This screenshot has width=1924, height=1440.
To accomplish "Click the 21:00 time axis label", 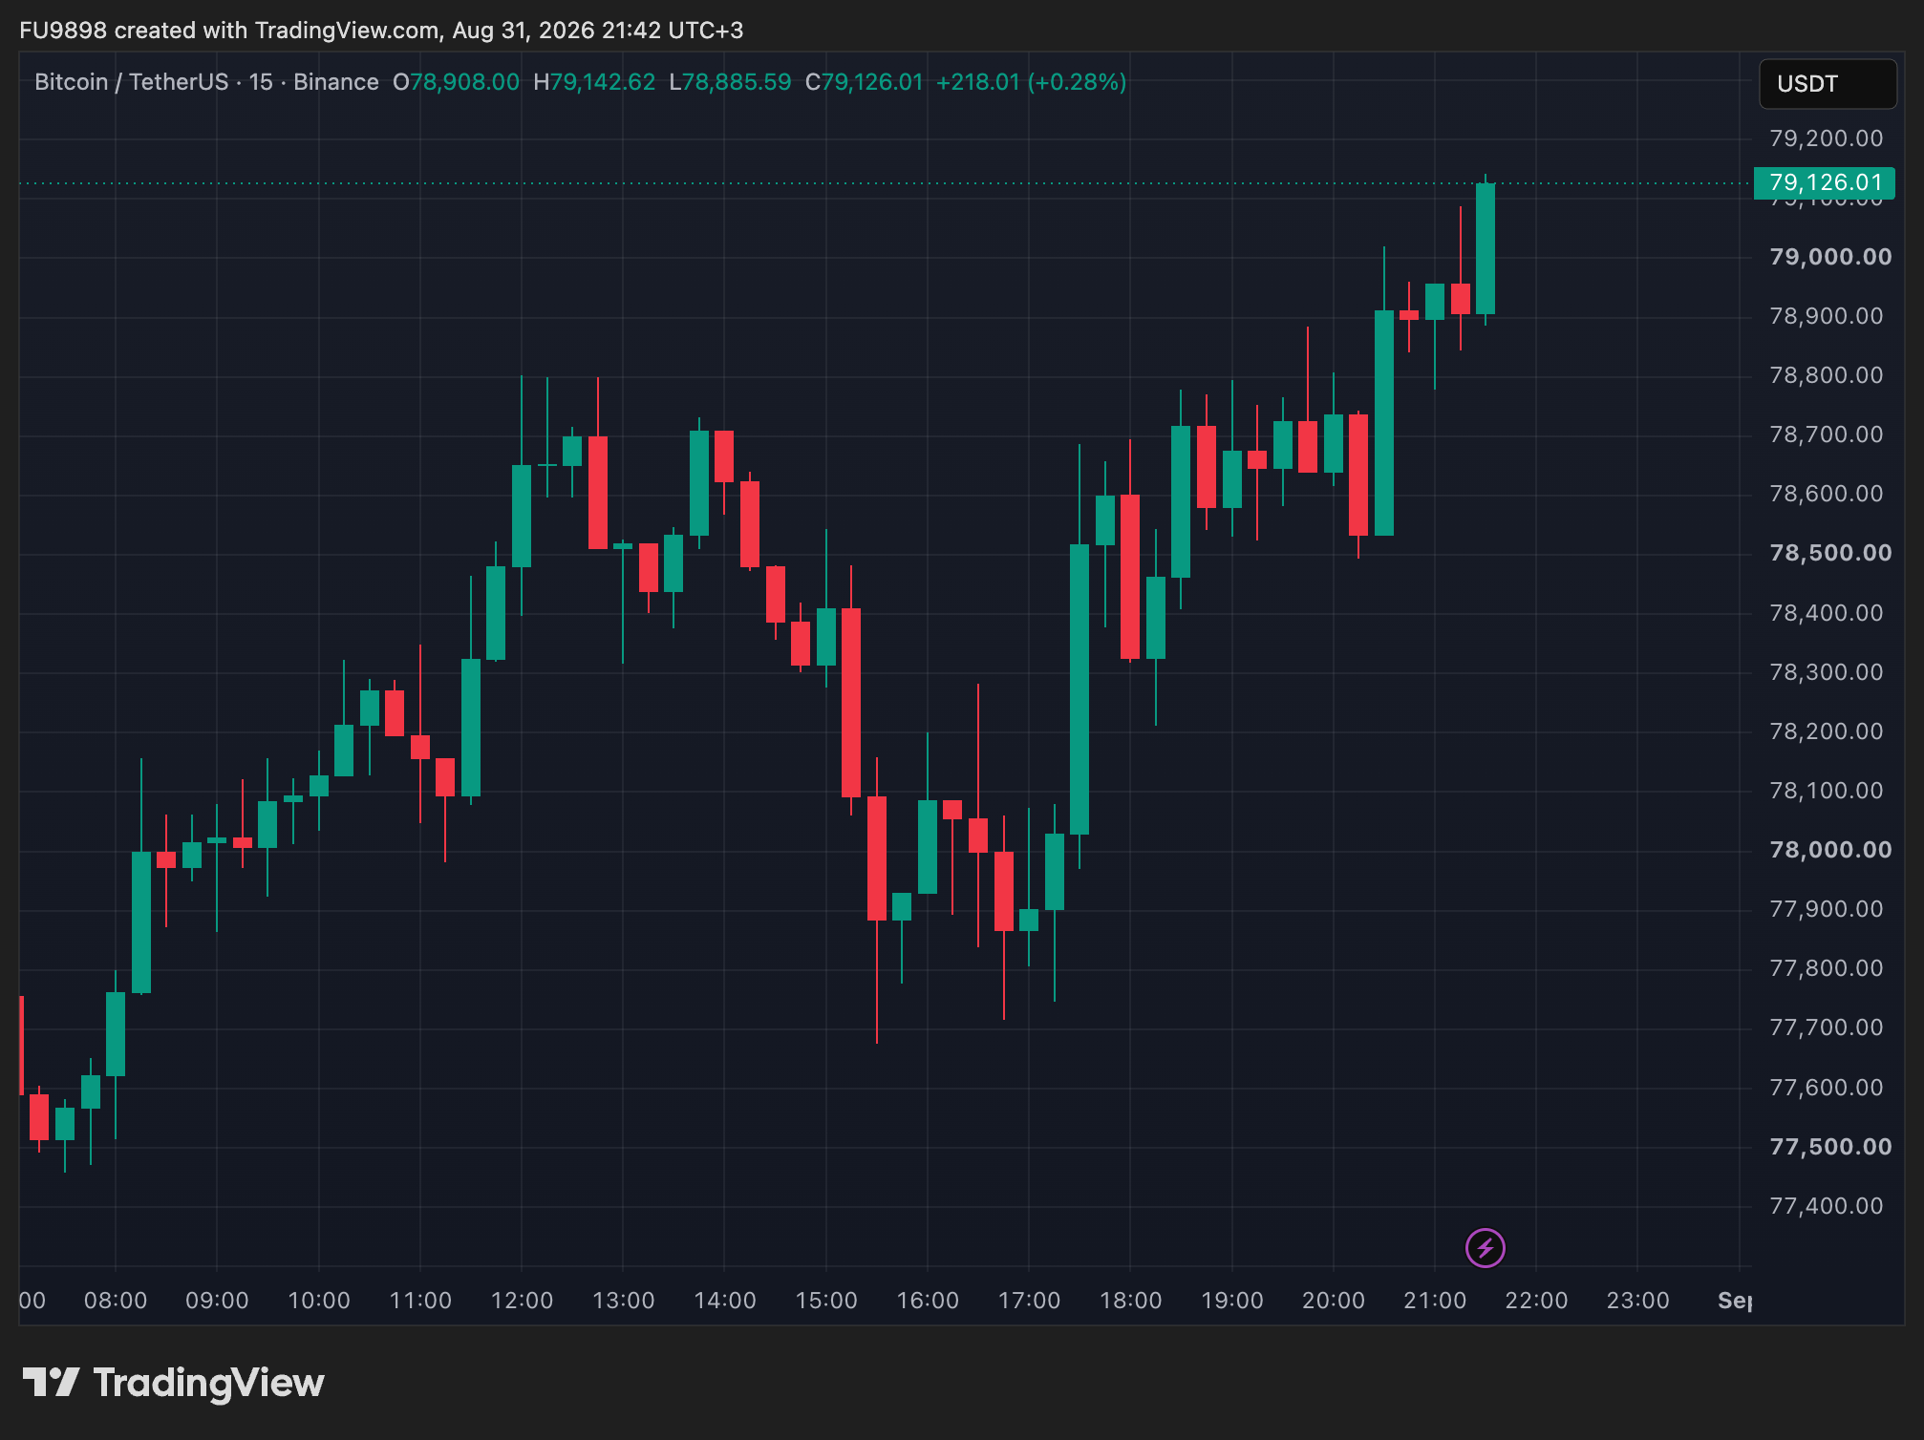I will [x=1435, y=1301].
